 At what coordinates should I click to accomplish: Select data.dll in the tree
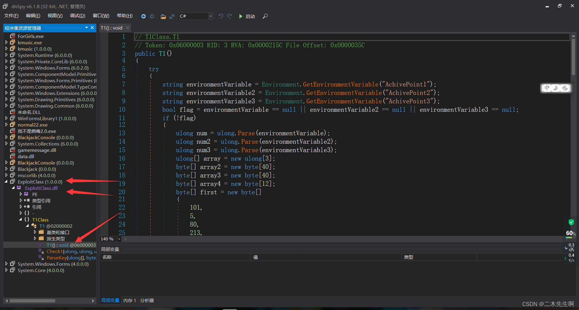click(x=26, y=156)
